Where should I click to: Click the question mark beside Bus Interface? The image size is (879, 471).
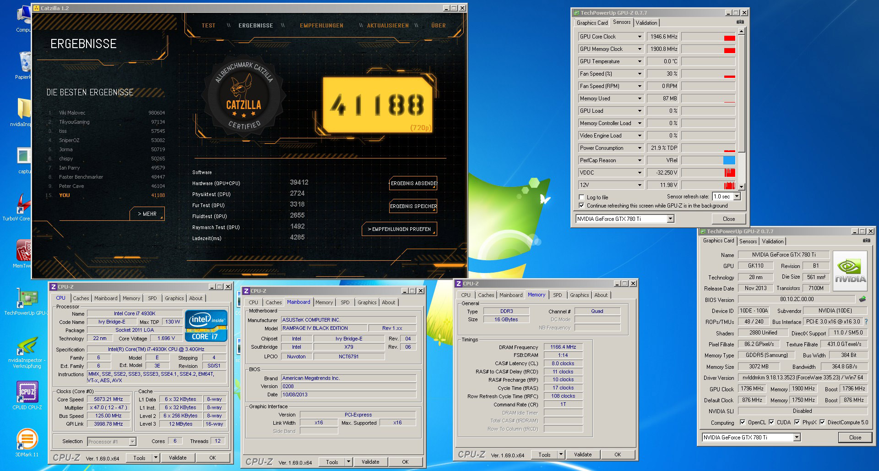[x=866, y=322]
